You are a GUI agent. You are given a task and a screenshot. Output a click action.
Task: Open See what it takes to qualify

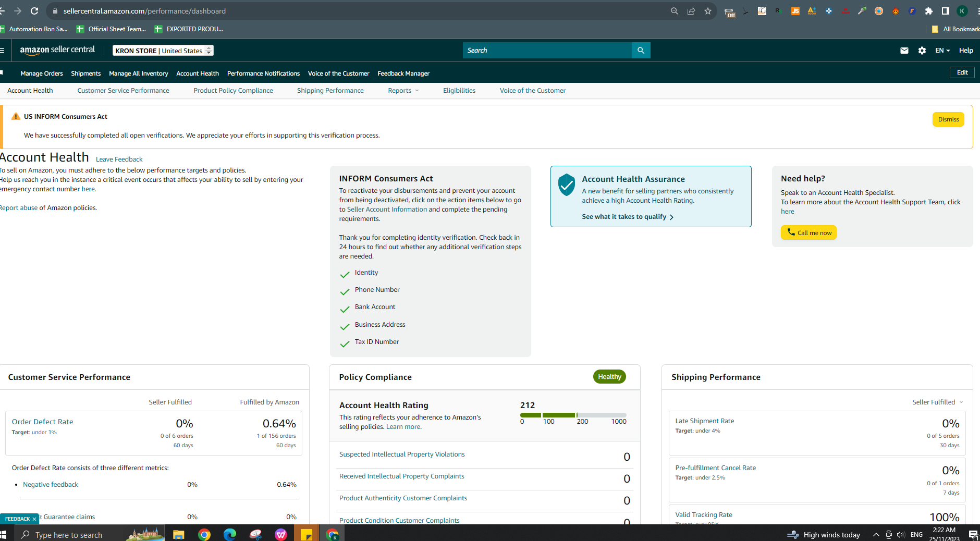pos(628,217)
